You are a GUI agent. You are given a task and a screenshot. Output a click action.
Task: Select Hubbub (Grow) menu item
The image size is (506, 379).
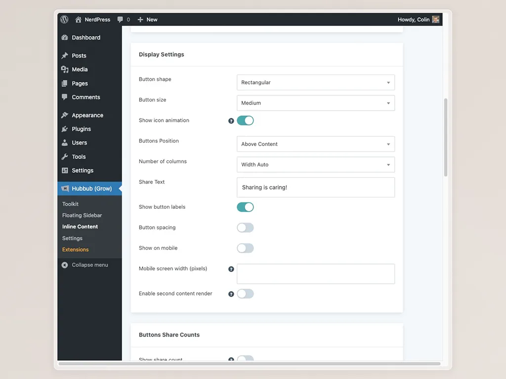pyautogui.click(x=89, y=189)
